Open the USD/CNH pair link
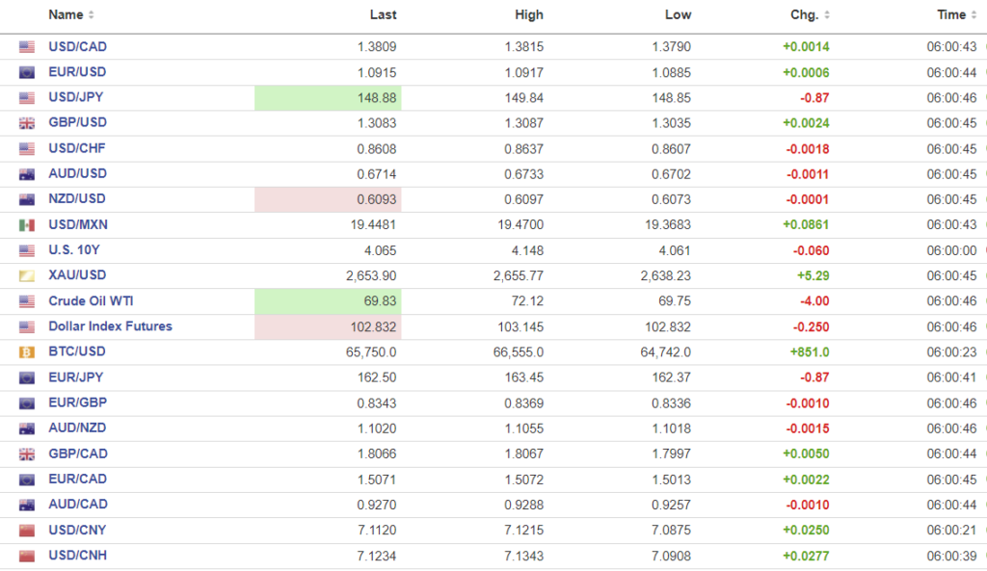 tap(77, 556)
